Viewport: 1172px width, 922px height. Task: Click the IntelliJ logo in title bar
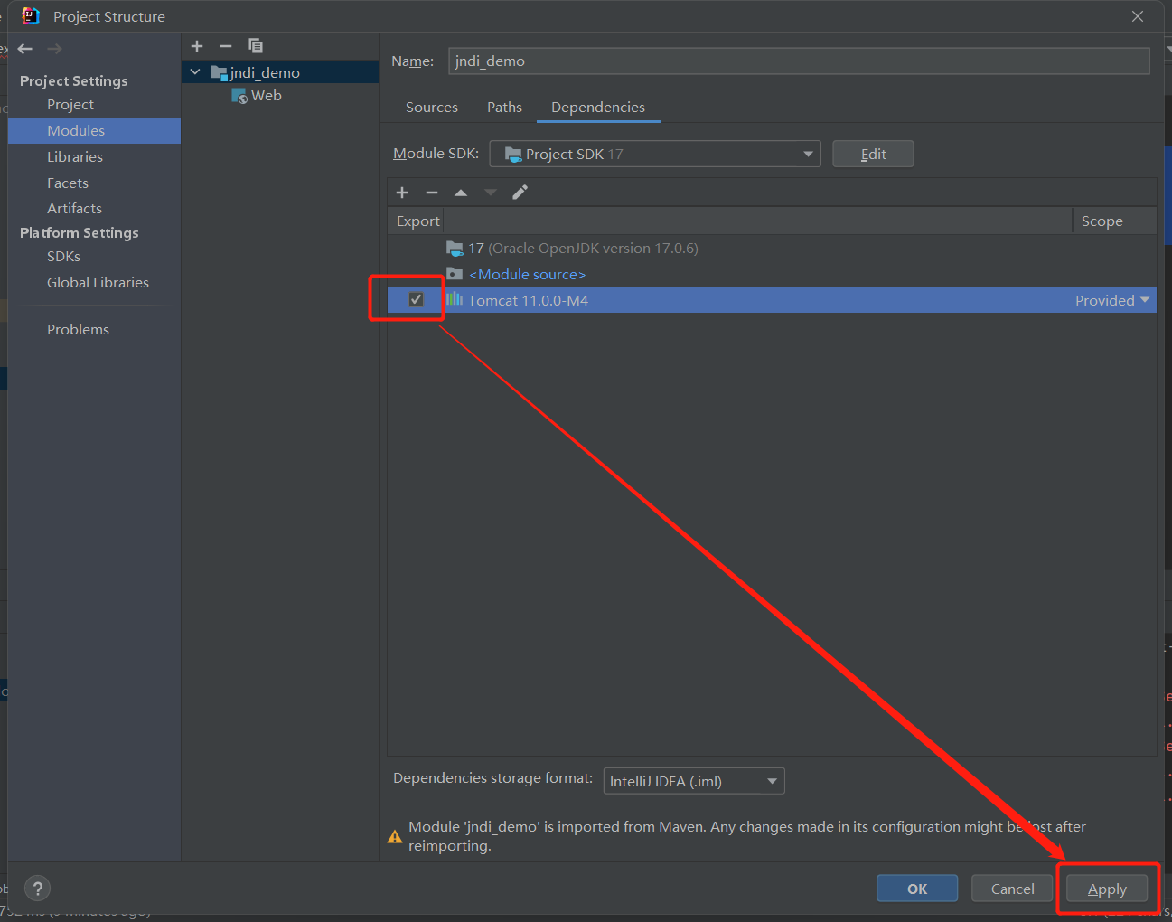tap(31, 16)
